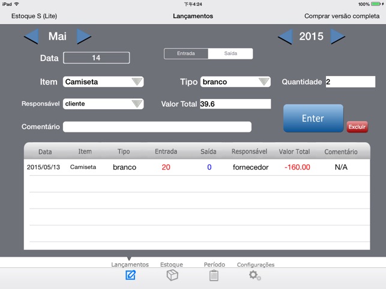Go back to the year before 2015

tap(285, 37)
